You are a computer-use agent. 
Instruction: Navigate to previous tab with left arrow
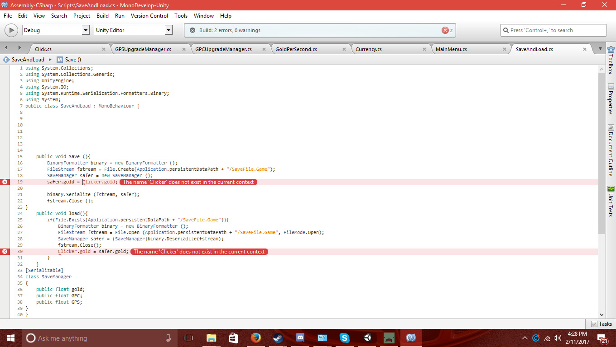[x=7, y=48]
